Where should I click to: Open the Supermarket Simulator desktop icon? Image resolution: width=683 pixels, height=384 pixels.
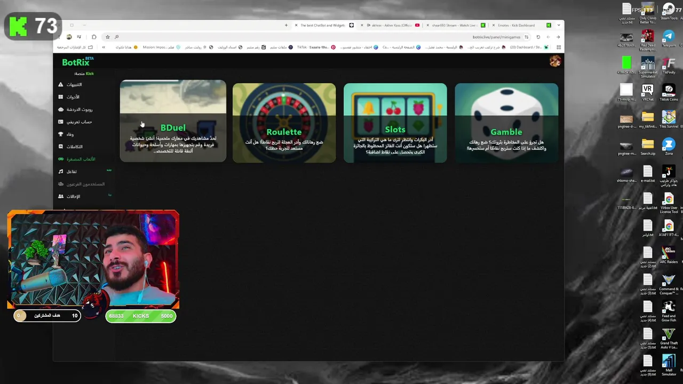tap(648, 67)
